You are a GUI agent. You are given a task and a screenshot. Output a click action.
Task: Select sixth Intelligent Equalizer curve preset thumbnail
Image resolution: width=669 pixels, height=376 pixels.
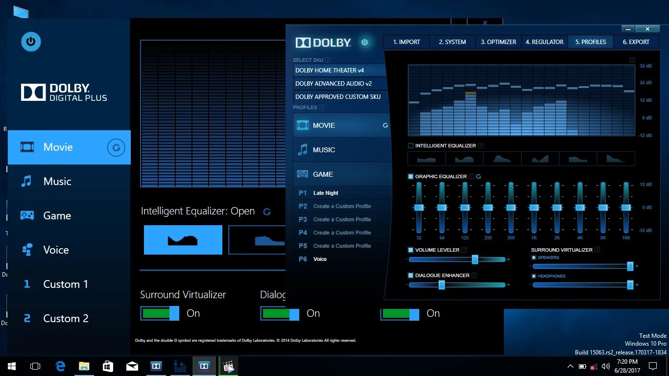616,159
